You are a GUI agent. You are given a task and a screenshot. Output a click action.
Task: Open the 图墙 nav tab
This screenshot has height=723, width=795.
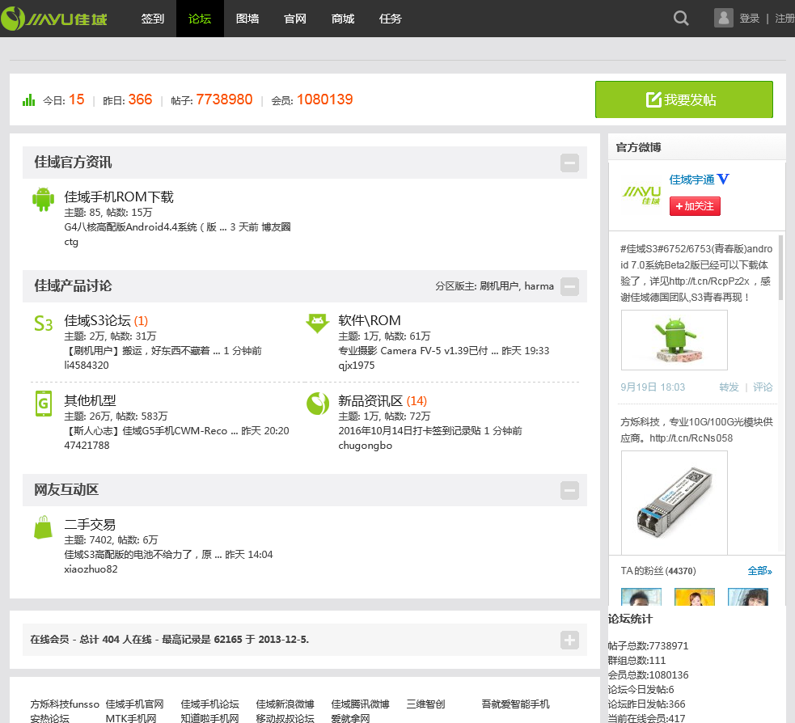(247, 19)
